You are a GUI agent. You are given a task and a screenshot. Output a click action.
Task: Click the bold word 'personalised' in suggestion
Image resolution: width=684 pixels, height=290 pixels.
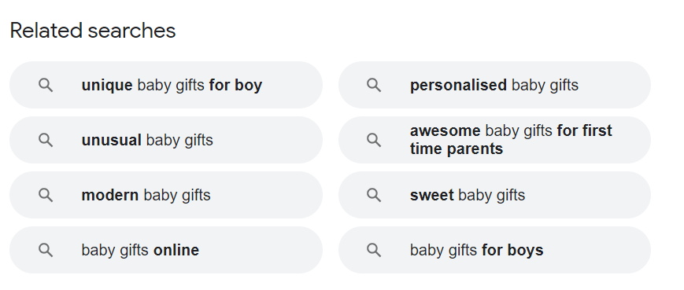(x=458, y=86)
